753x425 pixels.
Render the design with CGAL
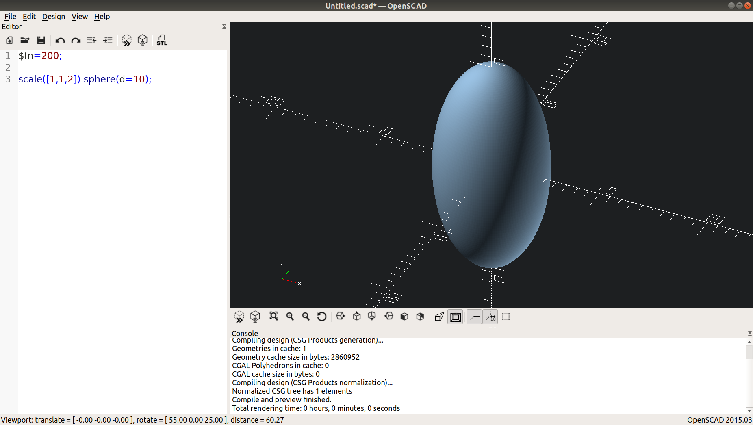pos(143,40)
